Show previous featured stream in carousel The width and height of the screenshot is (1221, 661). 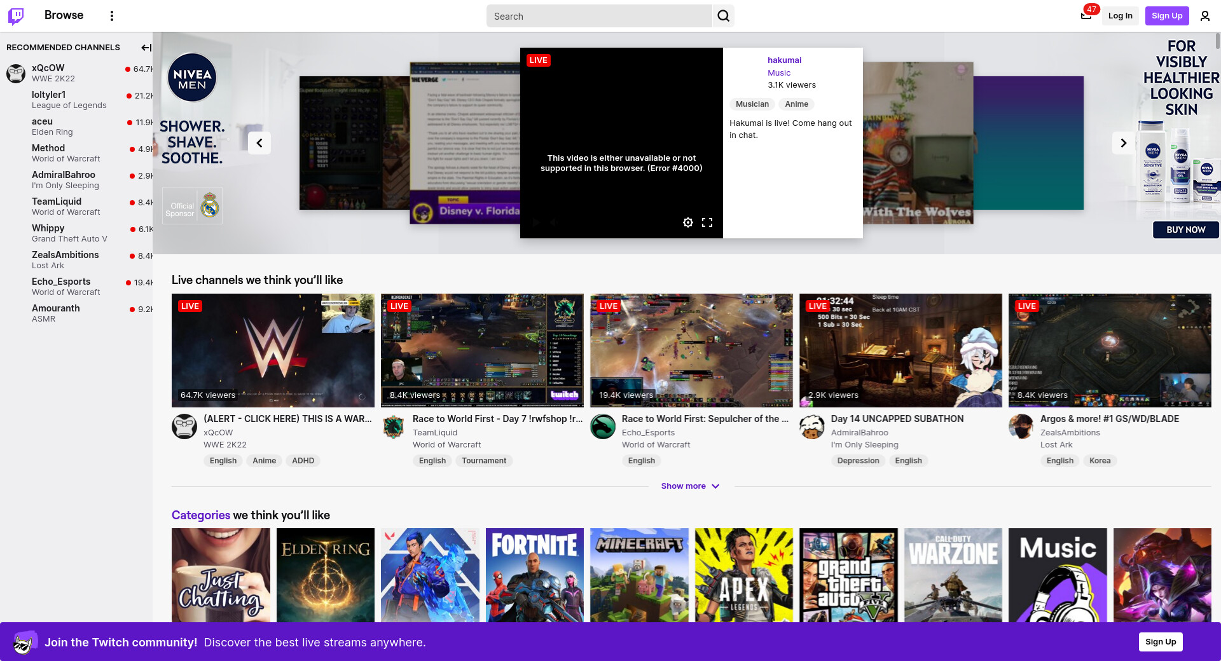pyautogui.click(x=259, y=143)
